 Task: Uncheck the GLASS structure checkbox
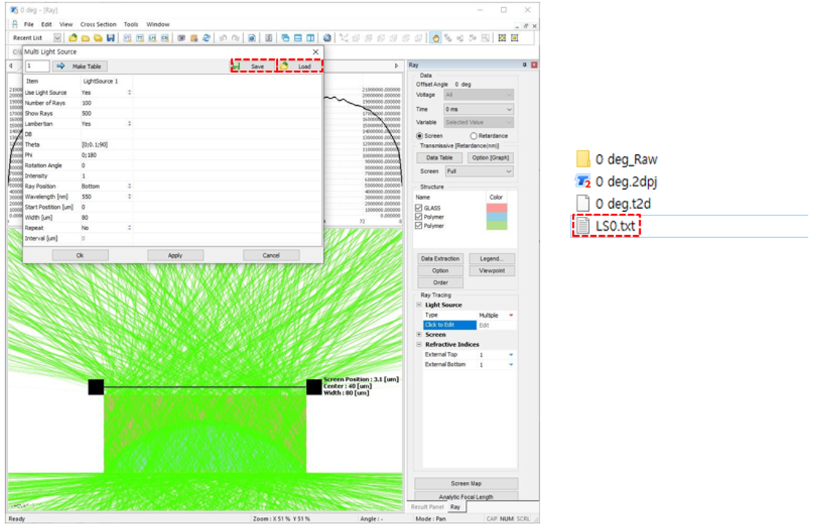(419, 208)
